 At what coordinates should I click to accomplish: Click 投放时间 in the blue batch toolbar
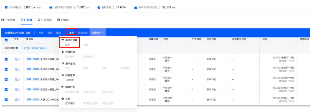[x=83, y=33]
